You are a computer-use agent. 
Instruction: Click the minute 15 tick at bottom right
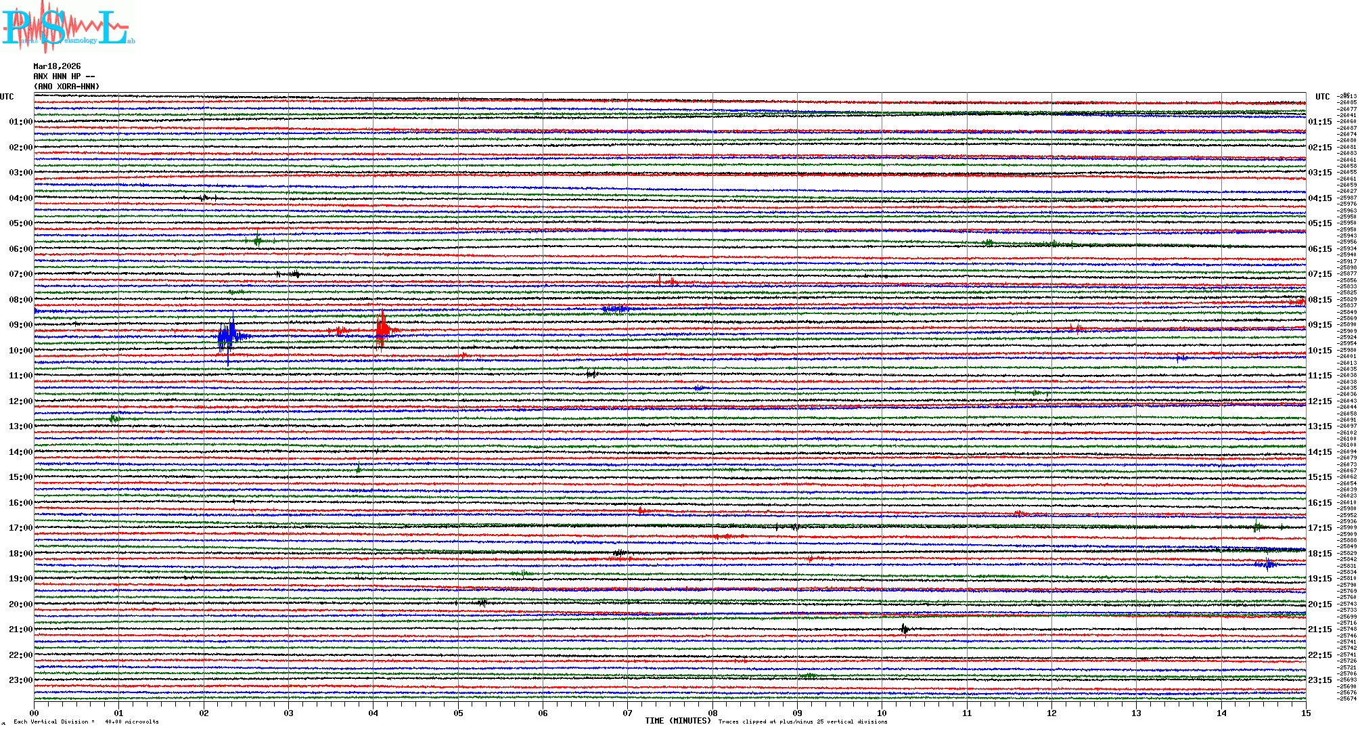(1305, 713)
